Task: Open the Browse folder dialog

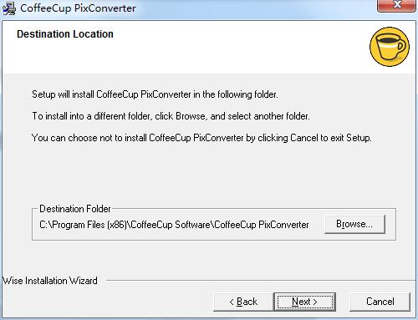Action: pyautogui.click(x=354, y=224)
